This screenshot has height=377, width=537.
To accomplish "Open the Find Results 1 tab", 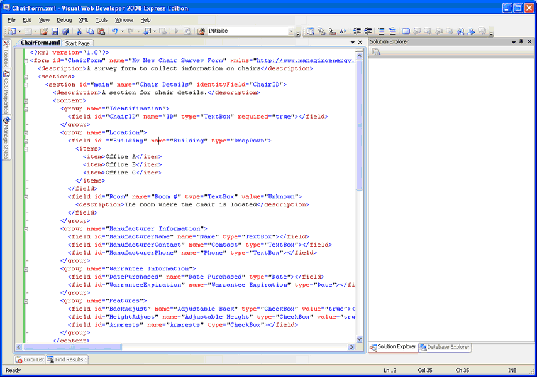I will (67, 359).
